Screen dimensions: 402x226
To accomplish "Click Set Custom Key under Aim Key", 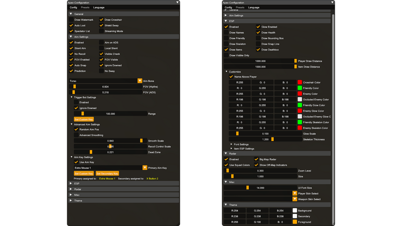I will (x=84, y=173).
